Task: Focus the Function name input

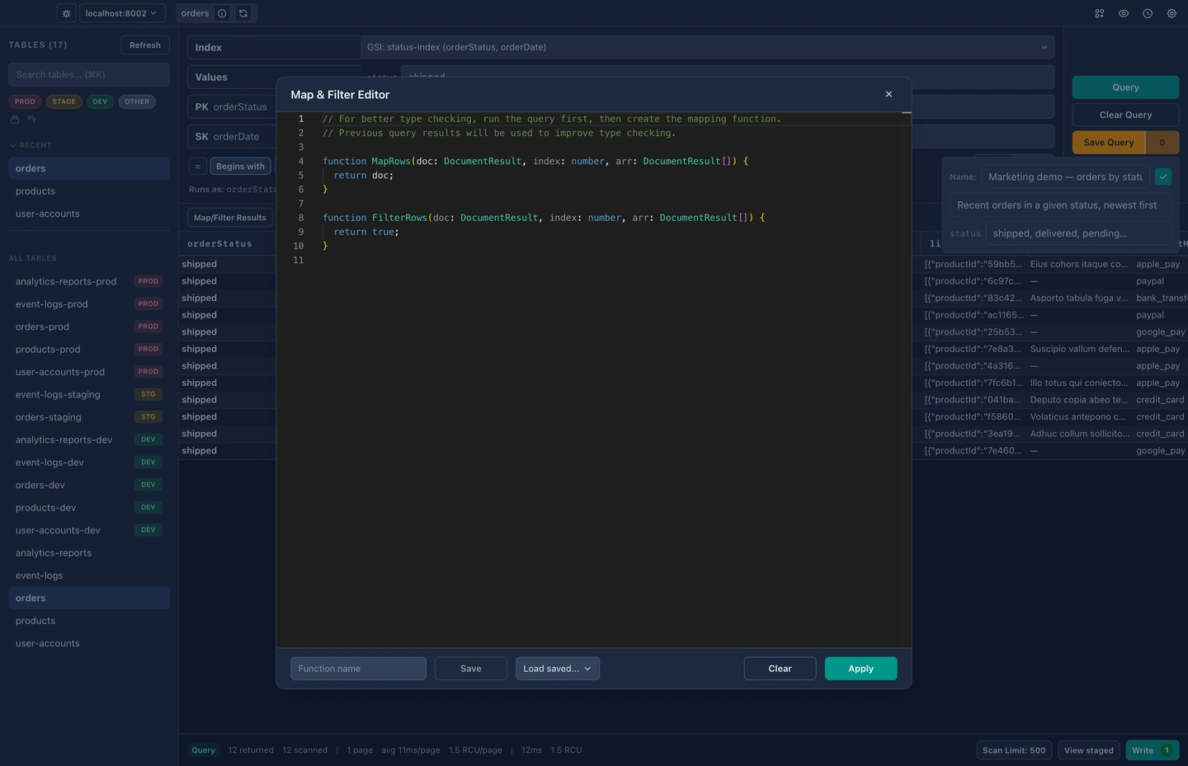Action: tap(358, 669)
